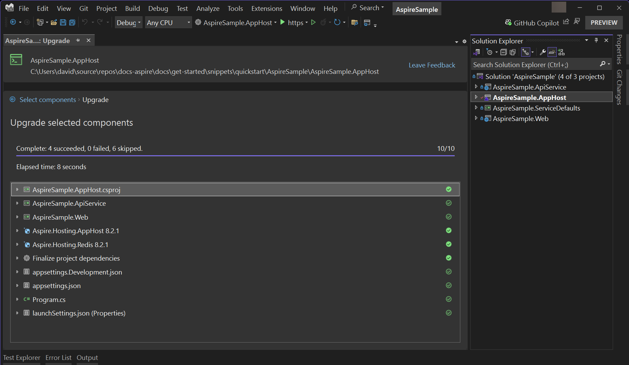Screen dimensions: 629x365
Task: Pin the Upgrade document tab
Action: tap(78, 40)
